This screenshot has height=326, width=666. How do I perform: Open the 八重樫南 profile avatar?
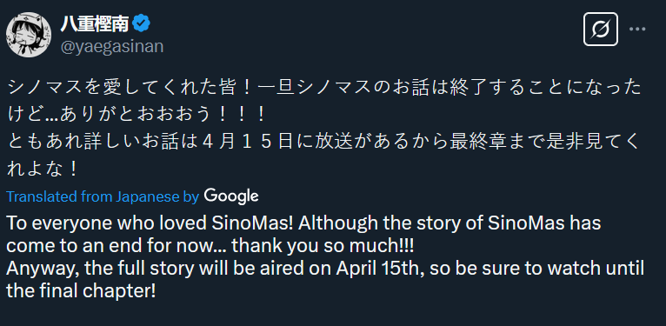click(29, 35)
